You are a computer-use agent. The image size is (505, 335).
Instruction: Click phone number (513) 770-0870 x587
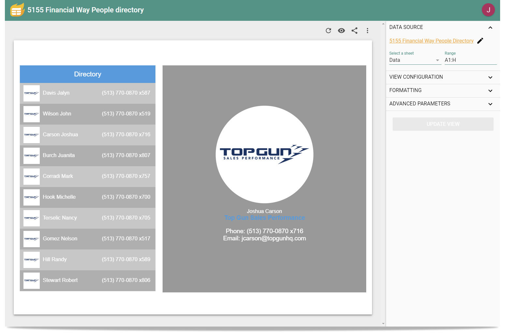pyautogui.click(x=126, y=93)
